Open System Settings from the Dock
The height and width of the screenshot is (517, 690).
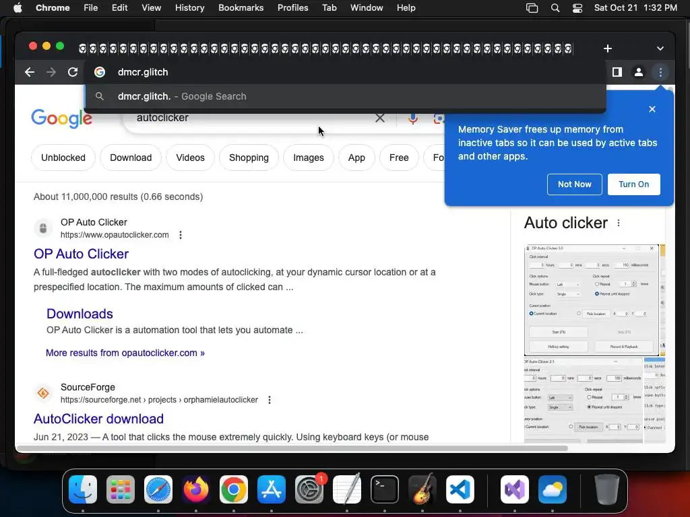tap(309, 489)
